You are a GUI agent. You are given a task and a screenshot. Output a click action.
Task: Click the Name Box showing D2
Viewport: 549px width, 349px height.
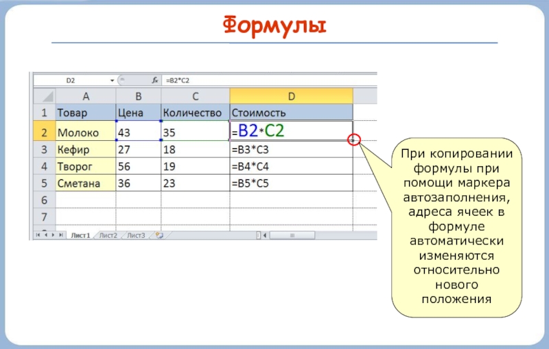coord(71,80)
